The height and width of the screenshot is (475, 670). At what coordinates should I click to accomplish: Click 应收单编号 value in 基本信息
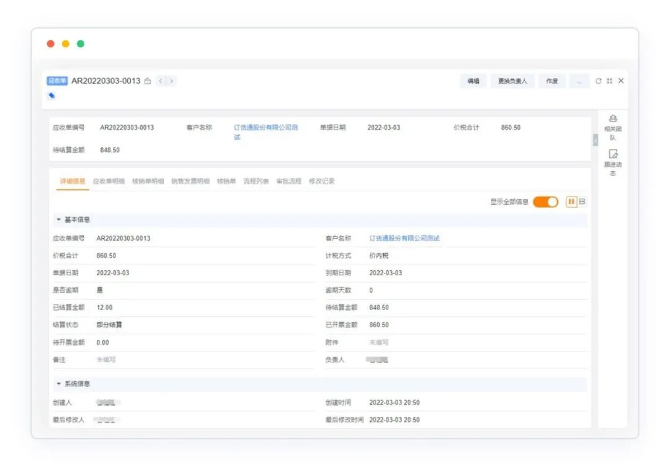123,238
